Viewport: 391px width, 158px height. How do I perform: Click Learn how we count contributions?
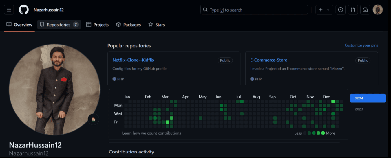click(151, 133)
